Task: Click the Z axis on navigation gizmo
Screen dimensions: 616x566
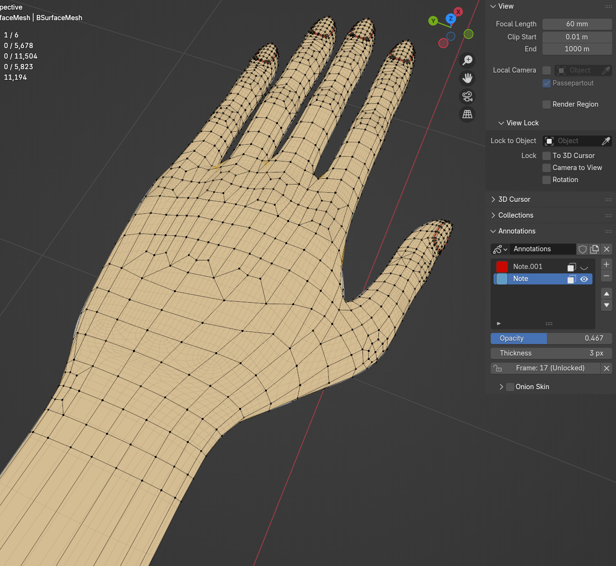Action: click(450, 19)
